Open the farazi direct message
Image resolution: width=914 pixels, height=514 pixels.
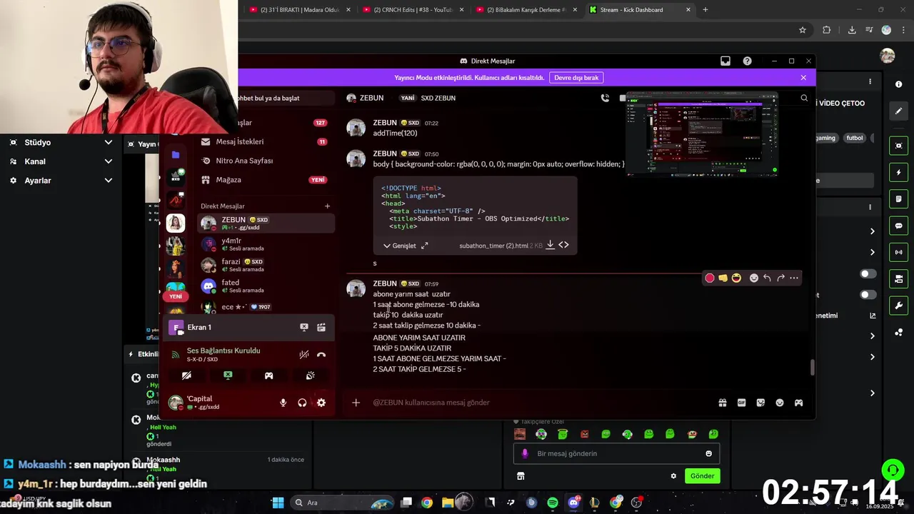click(x=266, y=265)
